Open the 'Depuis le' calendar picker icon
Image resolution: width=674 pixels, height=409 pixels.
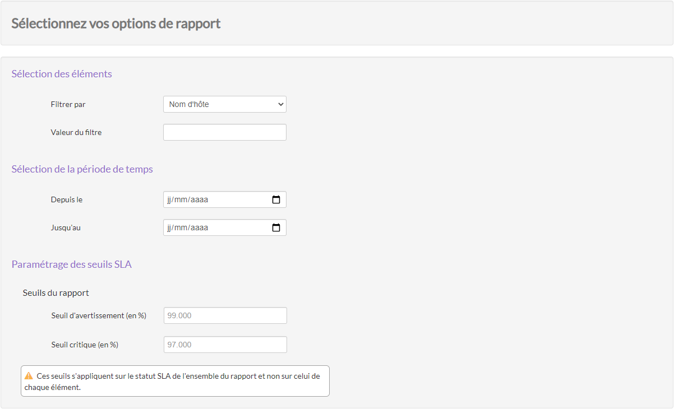click(x=276, y=199)
